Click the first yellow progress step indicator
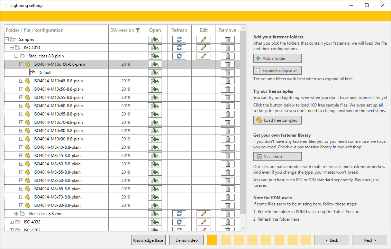Image resolution: width=391 pixels, height=249 pixels. click(x=212, y=240)
